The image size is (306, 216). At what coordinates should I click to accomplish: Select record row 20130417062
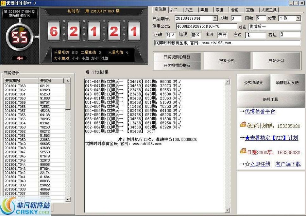34,90
